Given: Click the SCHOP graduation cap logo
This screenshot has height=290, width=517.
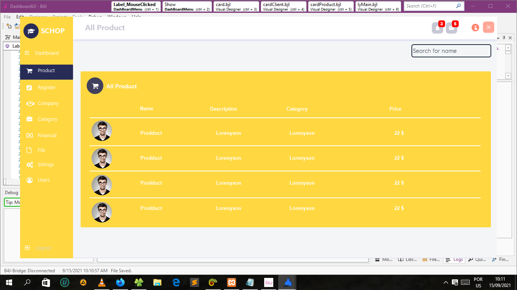Looking at the screenshot, I should click(31, 31).
